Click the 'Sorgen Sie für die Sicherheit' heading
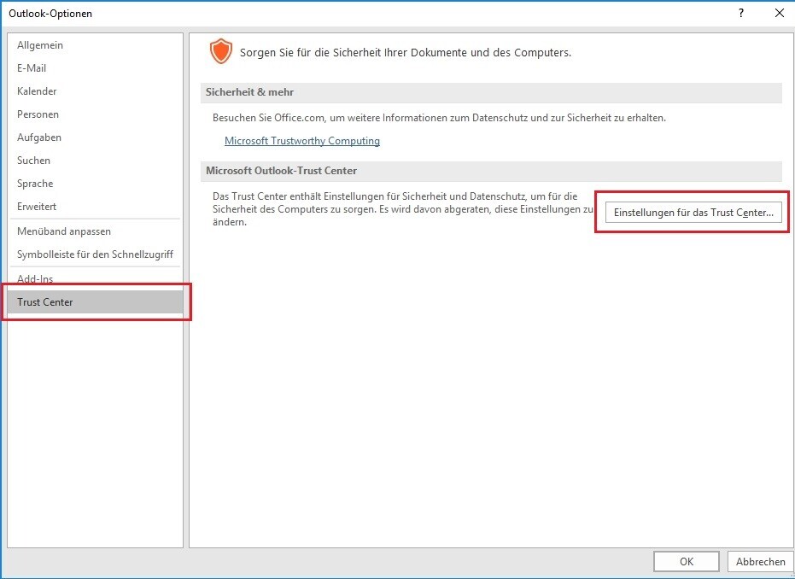This screenshot has height=579, width=795. [406, 53]
